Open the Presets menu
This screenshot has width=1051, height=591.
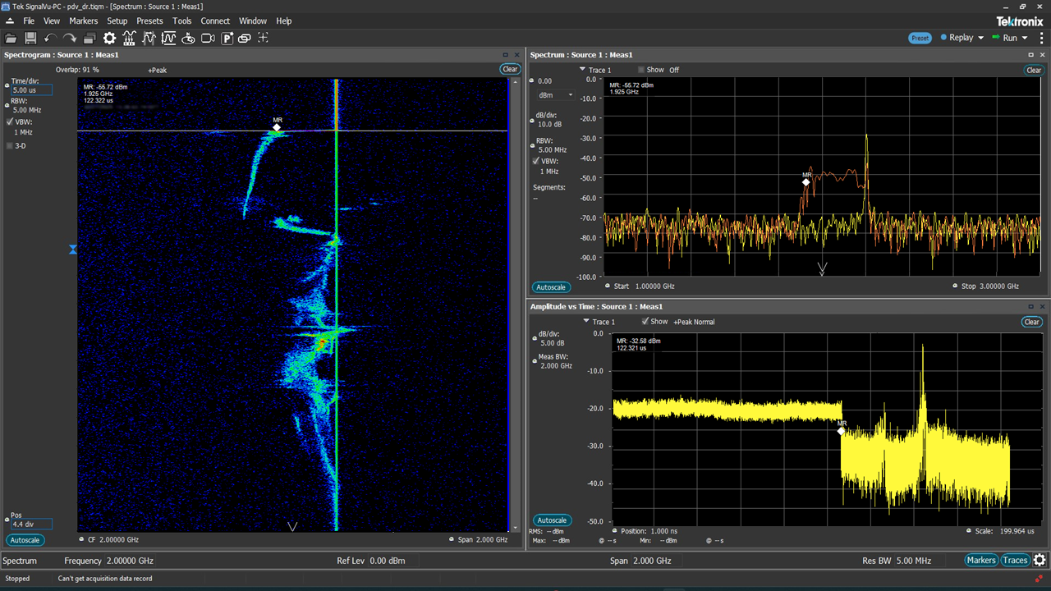pos(150,21)
